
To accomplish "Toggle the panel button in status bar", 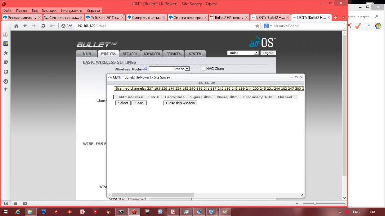I will tap(6, 203).
